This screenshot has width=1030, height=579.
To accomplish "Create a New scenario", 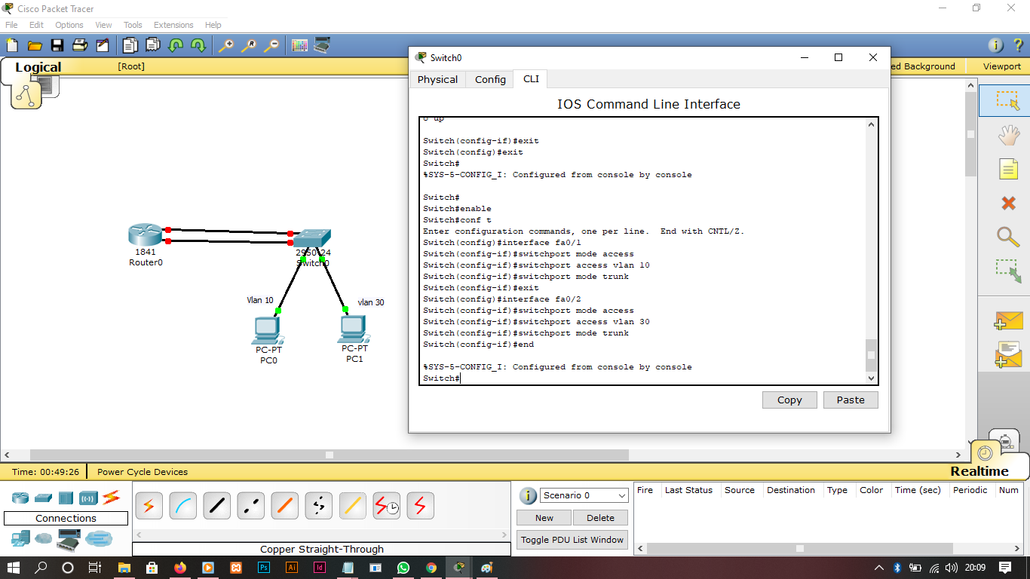I will pos(544,518).
